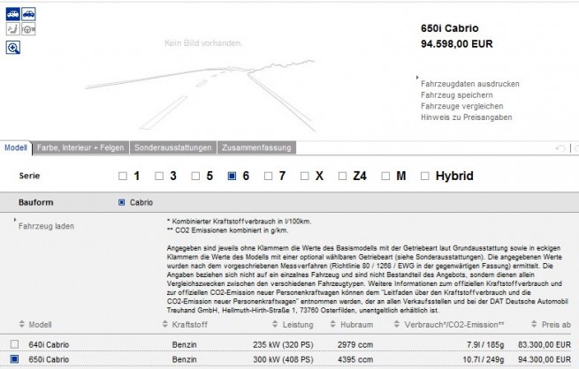Click the 7.9l / 185g consumption cell
The image size is (579, 369).
point(485,344)
